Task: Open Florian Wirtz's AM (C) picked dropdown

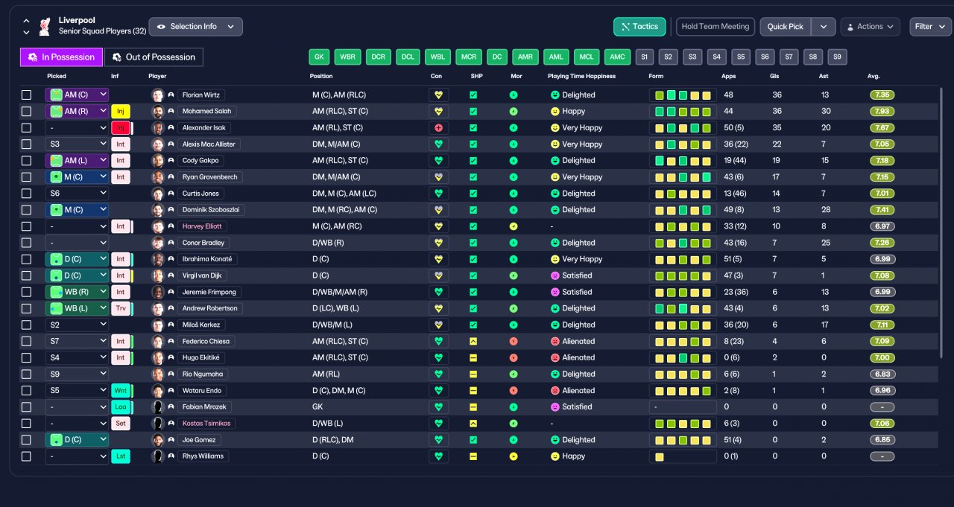Action: 78,95
